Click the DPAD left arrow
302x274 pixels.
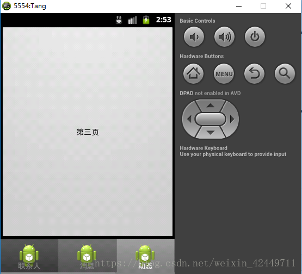[x=189, y=119]
